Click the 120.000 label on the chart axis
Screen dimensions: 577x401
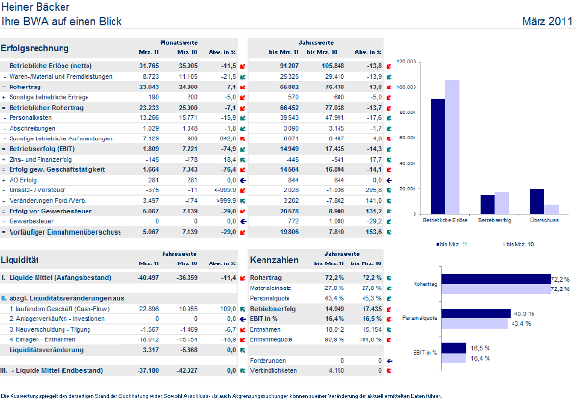(x=407, y=62)
